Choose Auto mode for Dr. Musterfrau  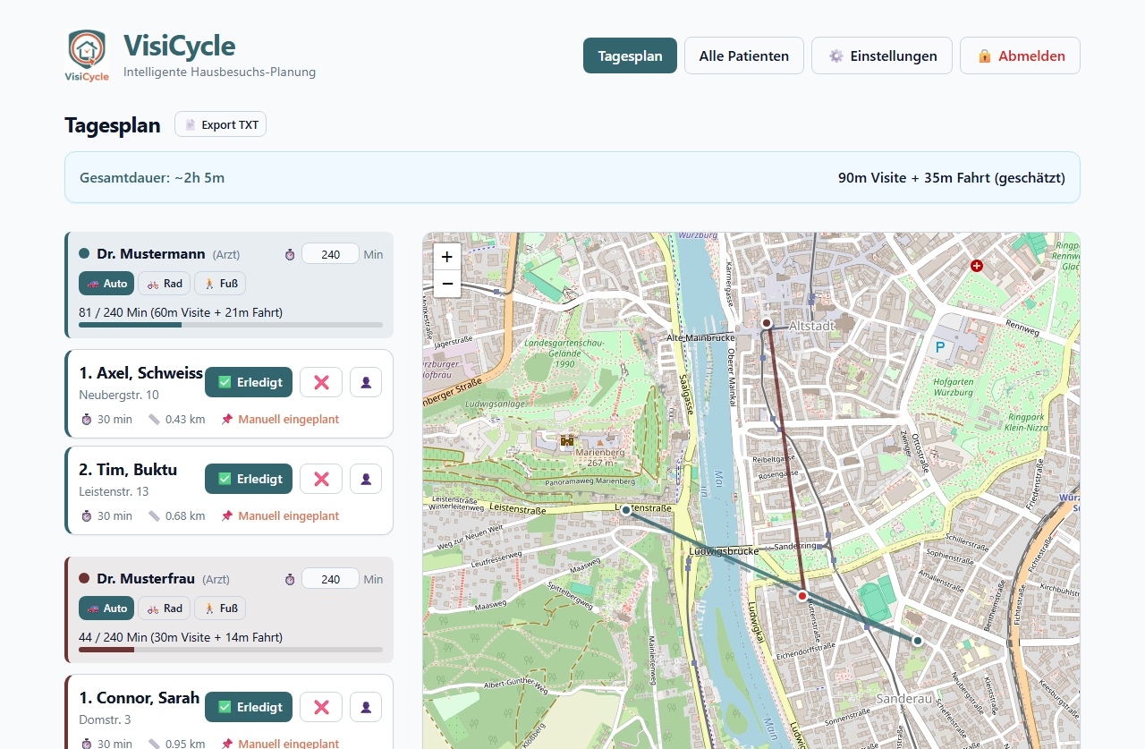[x=106, y=609]
